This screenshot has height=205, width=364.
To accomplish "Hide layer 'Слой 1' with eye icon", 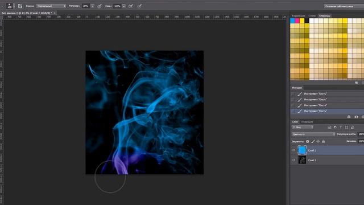I will (x=293, y=160).
